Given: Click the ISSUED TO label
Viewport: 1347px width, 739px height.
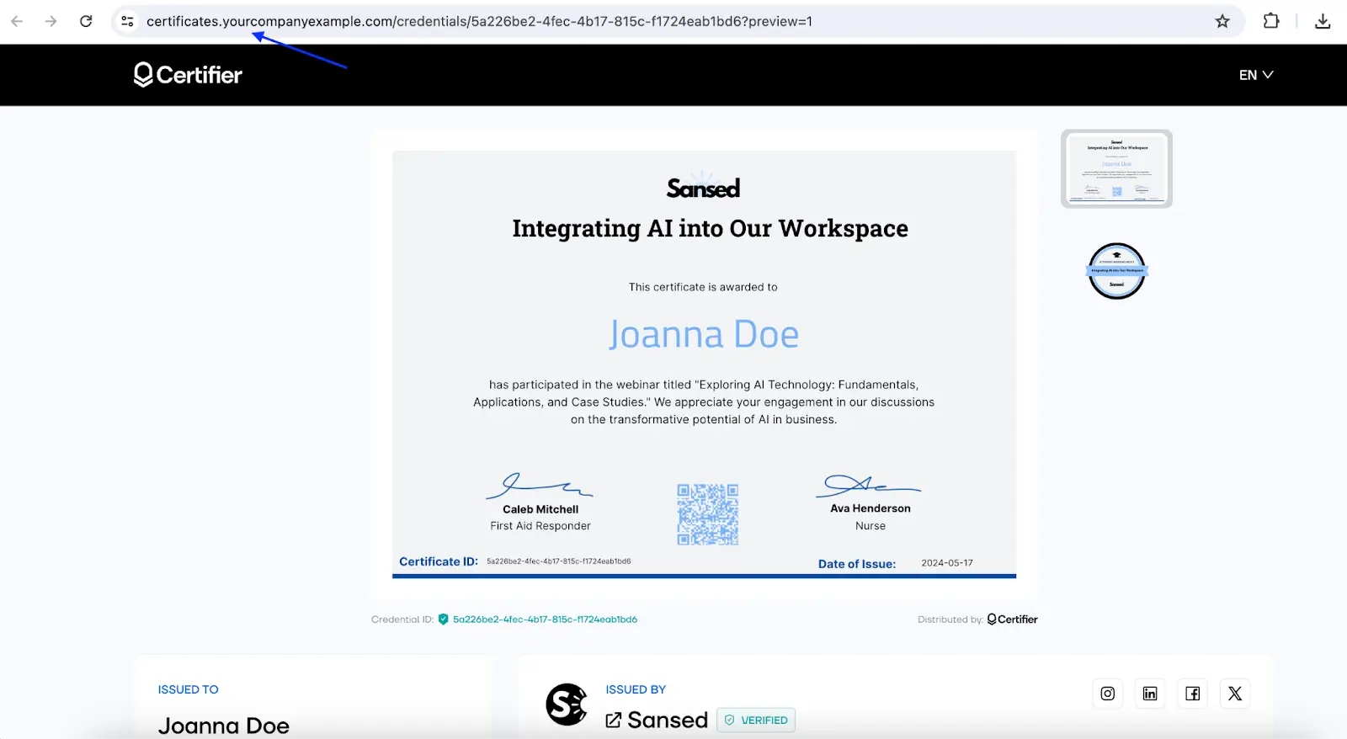Looking at the screenshot, I should [188, 689].
